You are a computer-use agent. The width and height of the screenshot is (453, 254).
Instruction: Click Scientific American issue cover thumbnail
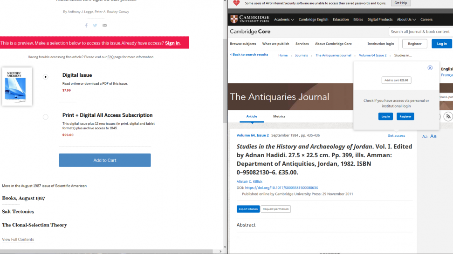[x=17, y=87]
